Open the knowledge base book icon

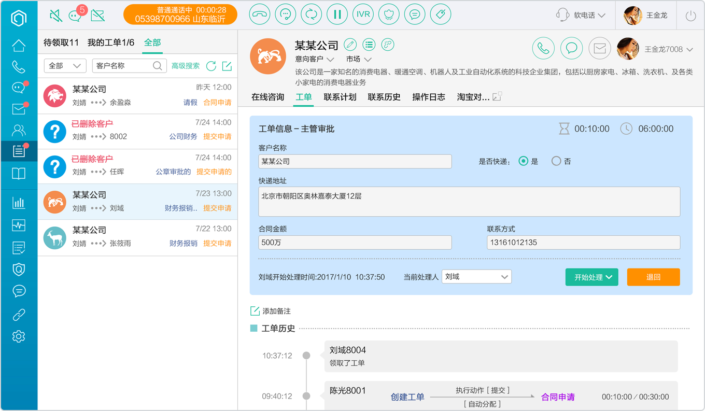pyautogui.click(x=19, y=173)
